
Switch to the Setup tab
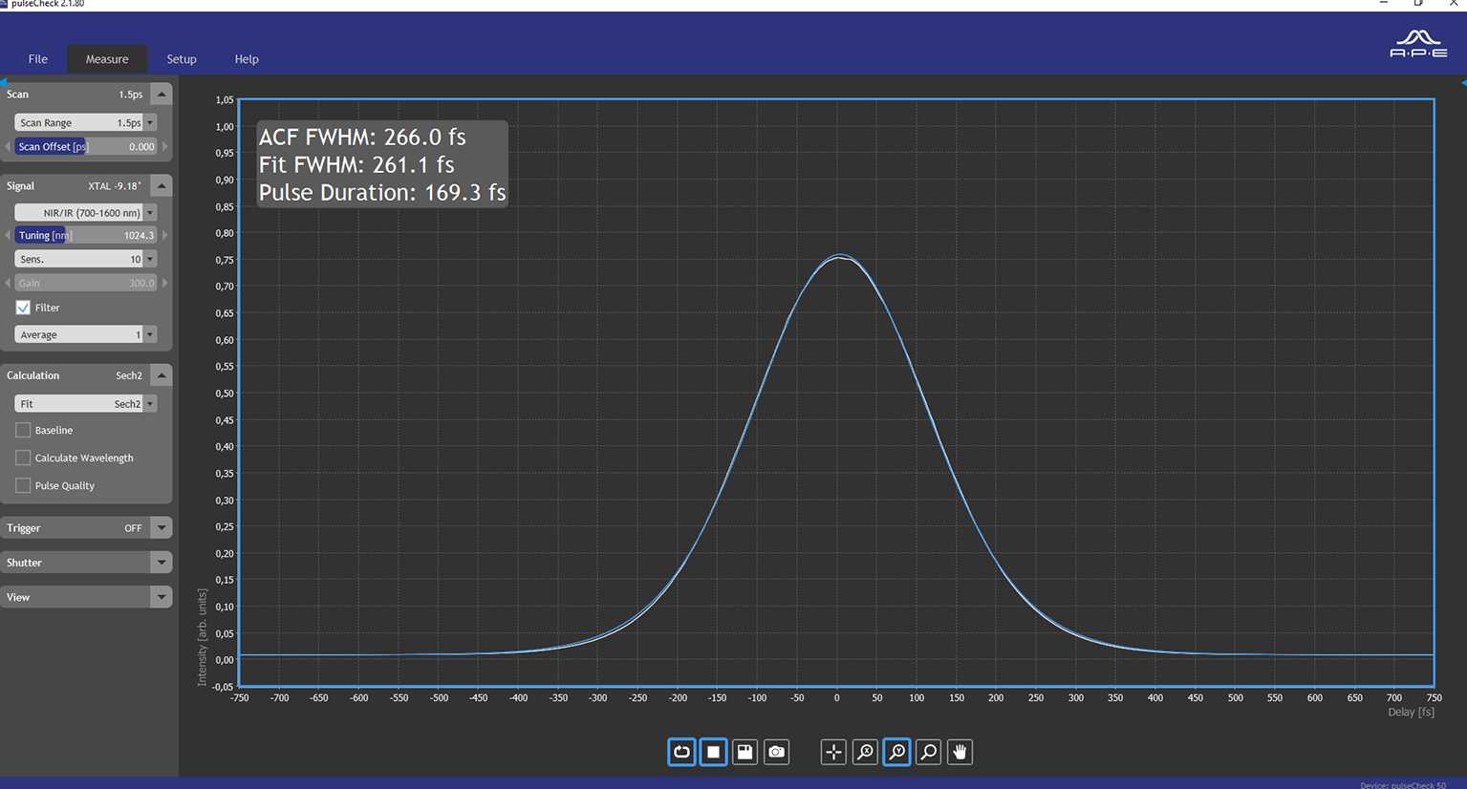(182, 59)
